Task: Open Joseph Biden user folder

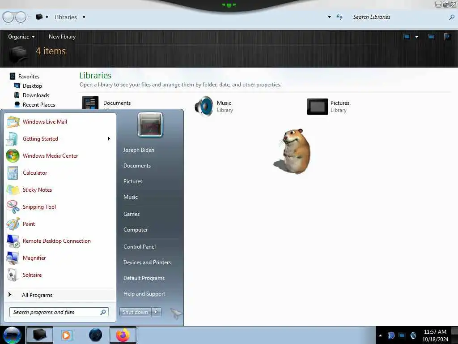Action: point(139,150)
